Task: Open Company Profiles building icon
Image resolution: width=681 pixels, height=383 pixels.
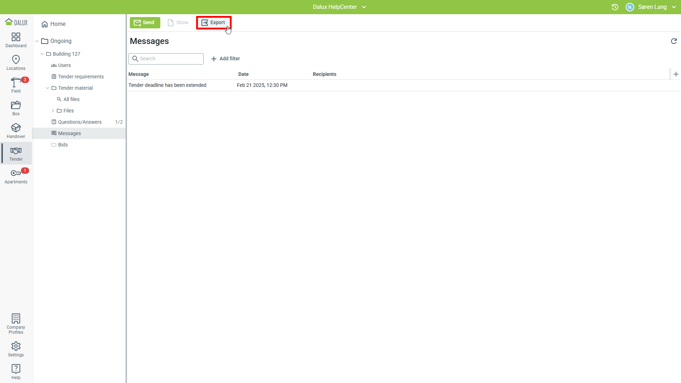Action: tap(16, 318)
